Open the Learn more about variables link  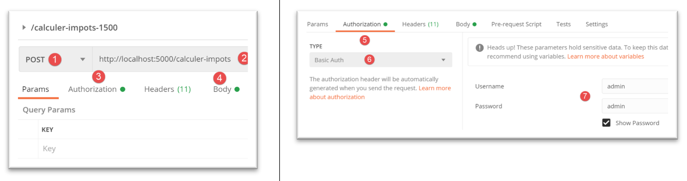coord(605,57)
